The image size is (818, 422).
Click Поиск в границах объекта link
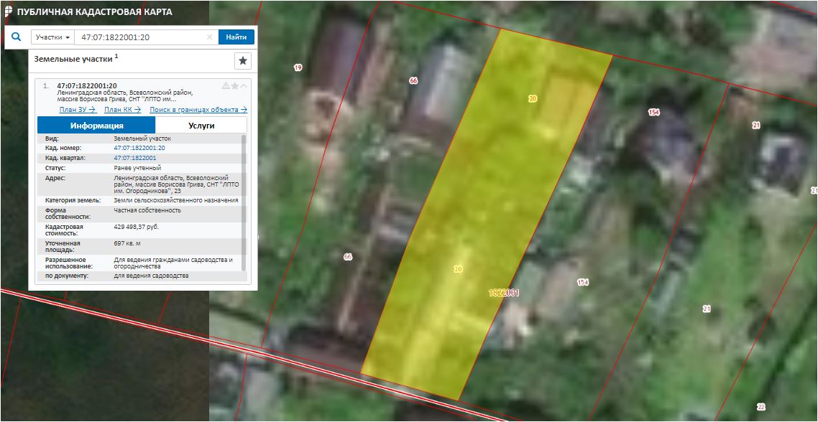tap(198, 110)
